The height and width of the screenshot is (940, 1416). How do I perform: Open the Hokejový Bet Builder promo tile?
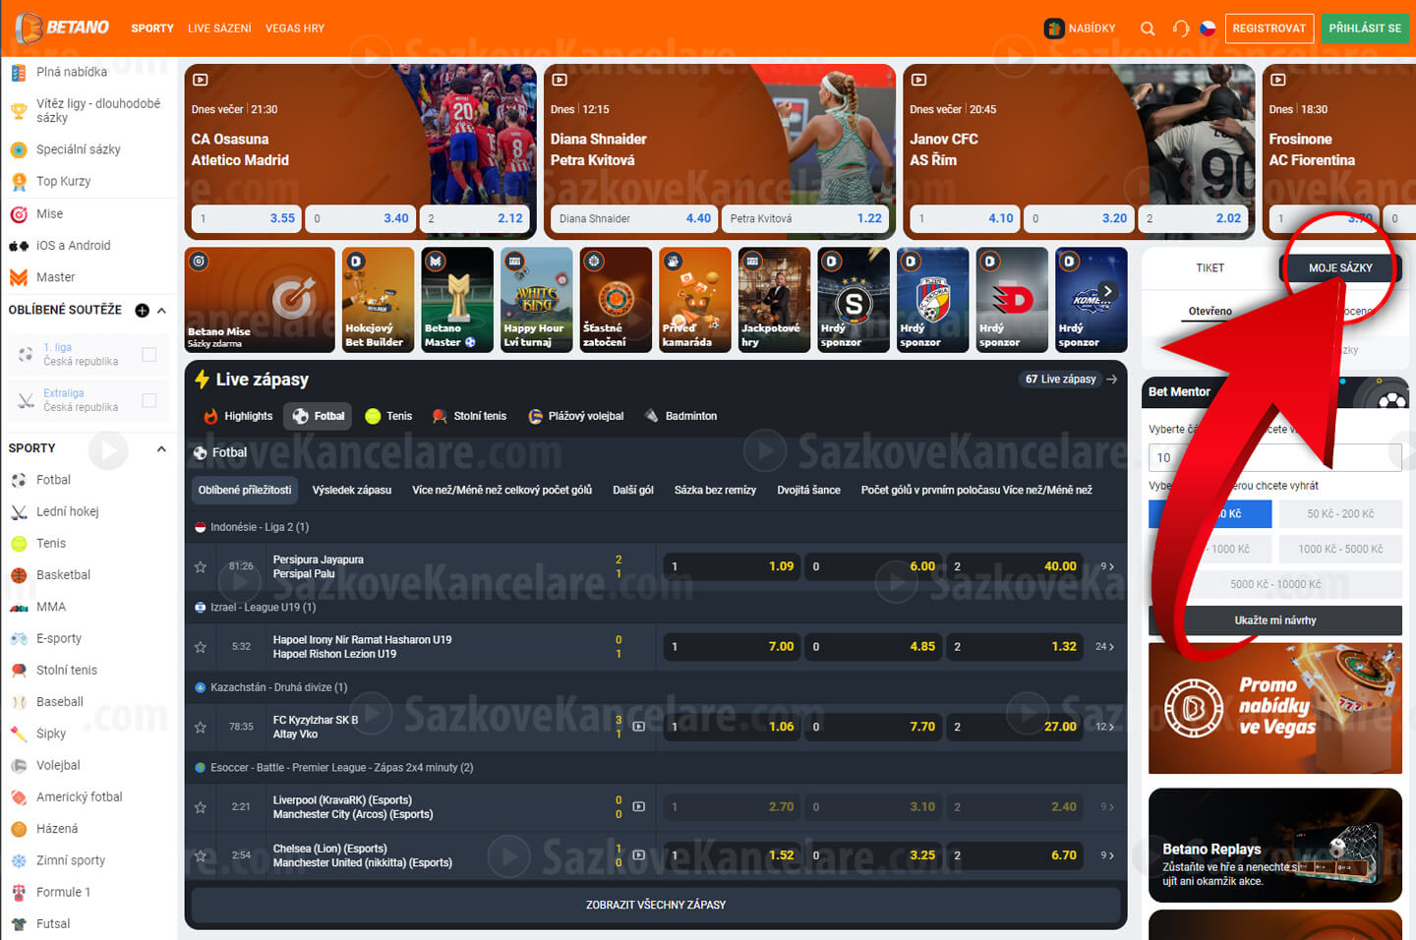[379, 299]
